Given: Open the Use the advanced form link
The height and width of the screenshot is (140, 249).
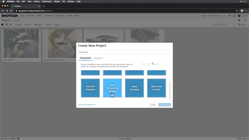Looking at the screenshot, I should coord(87,104).
